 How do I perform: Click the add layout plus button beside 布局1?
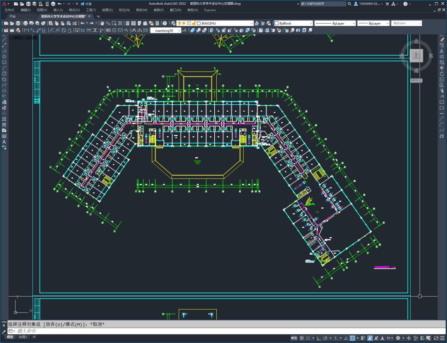point(34,337)
